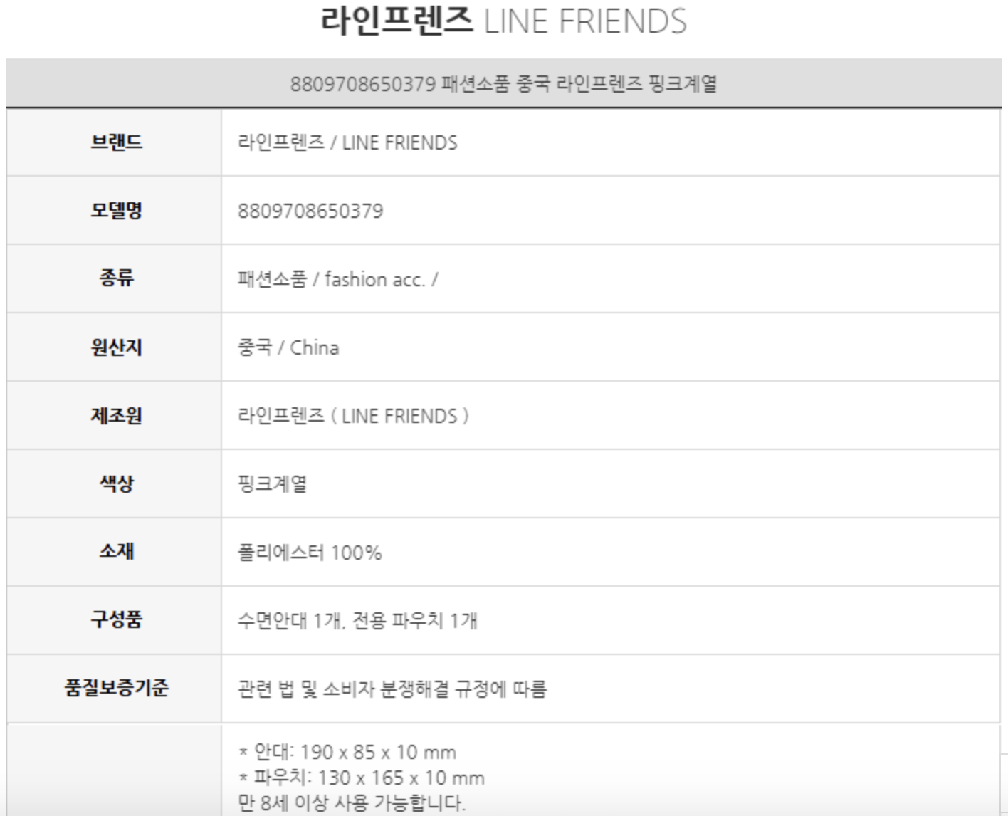Viewport: 1008px width, 816px height.
Task: Click the brand value 라인프렌즈 / LINE FRIENDS
Action: tap(347, 143)
